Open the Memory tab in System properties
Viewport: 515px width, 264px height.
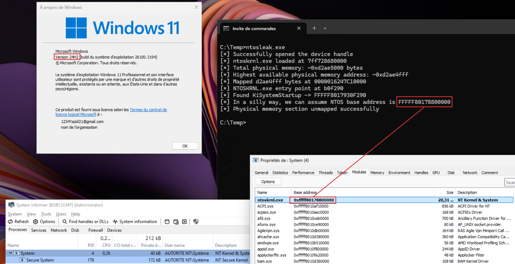[377, 173]
